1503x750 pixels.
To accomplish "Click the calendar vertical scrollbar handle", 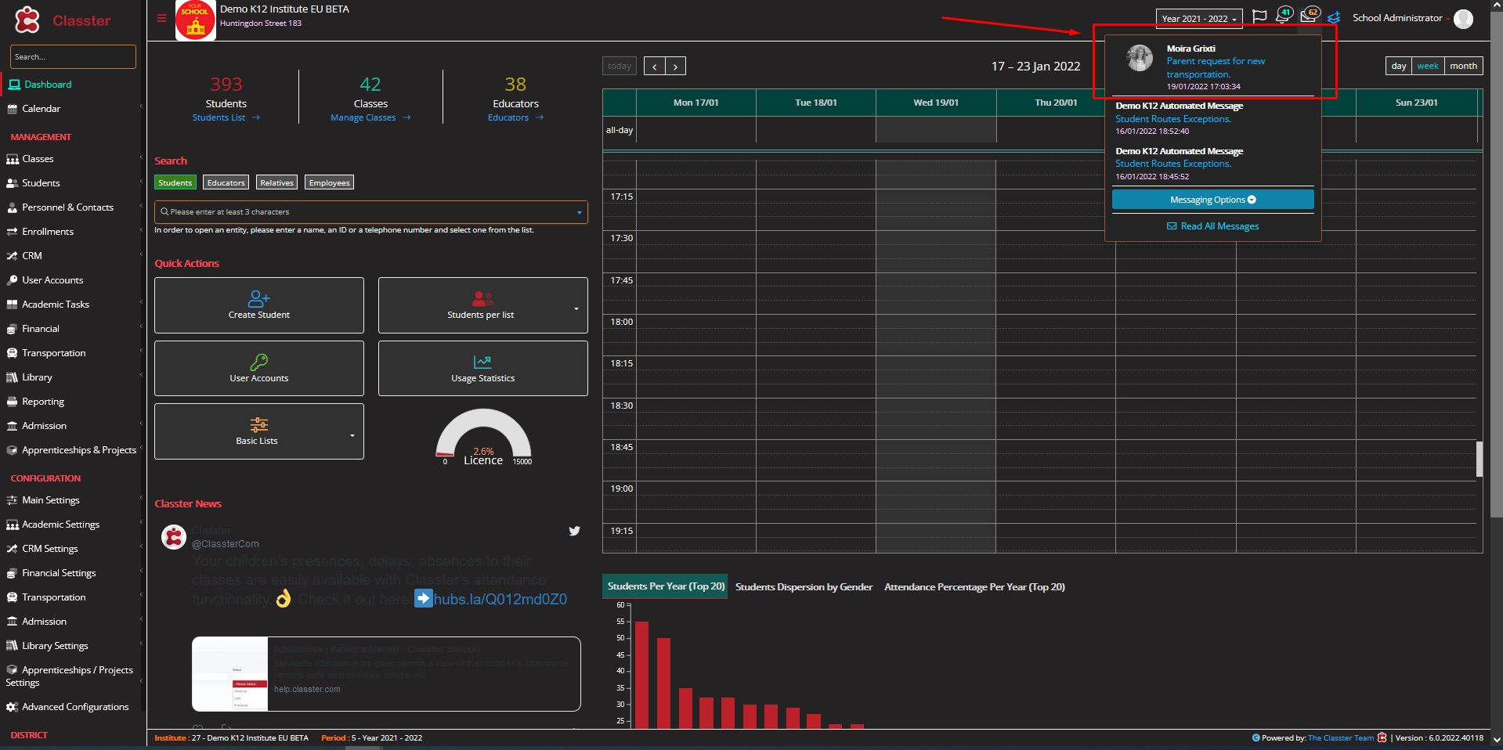I will click(1480, 459).
